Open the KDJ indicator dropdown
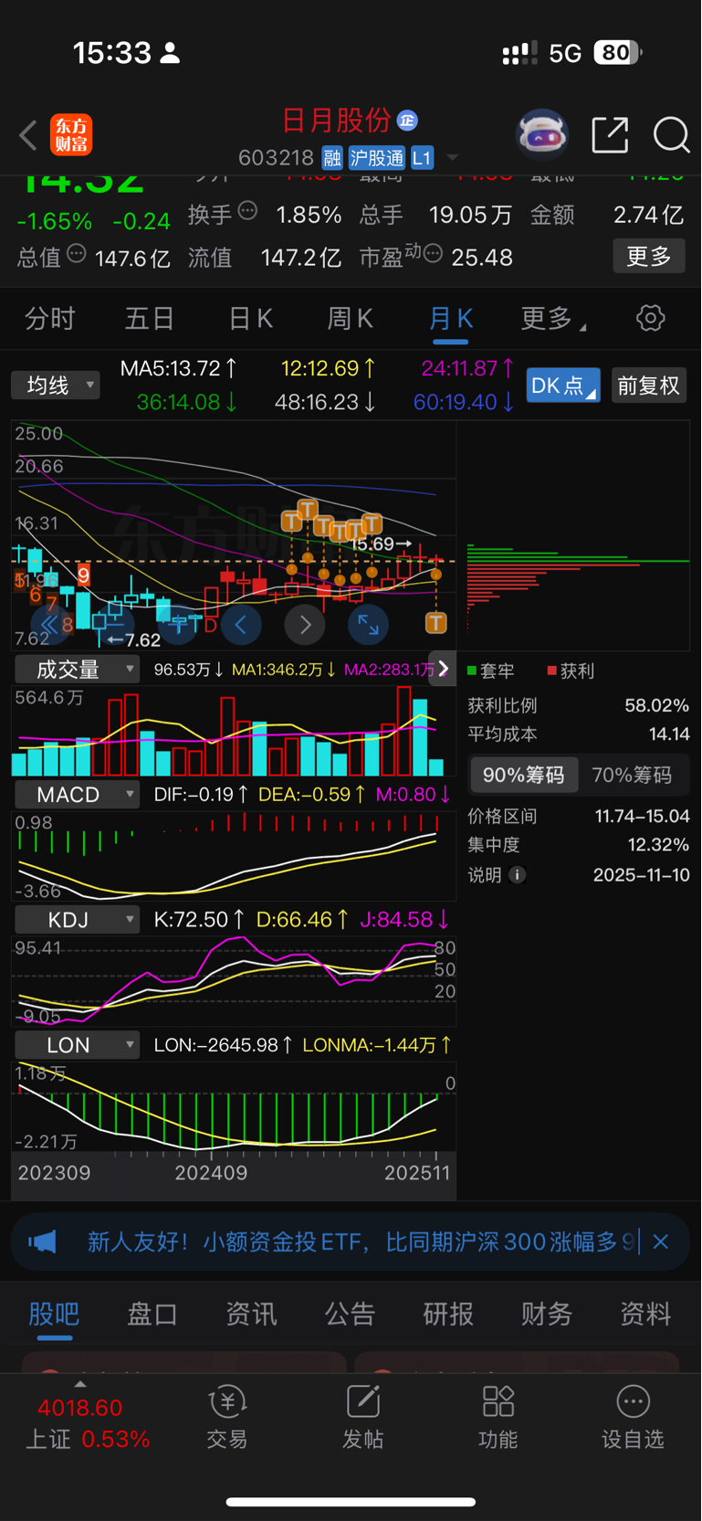This screenshot has width=702, height=1521. coord(77,920)
